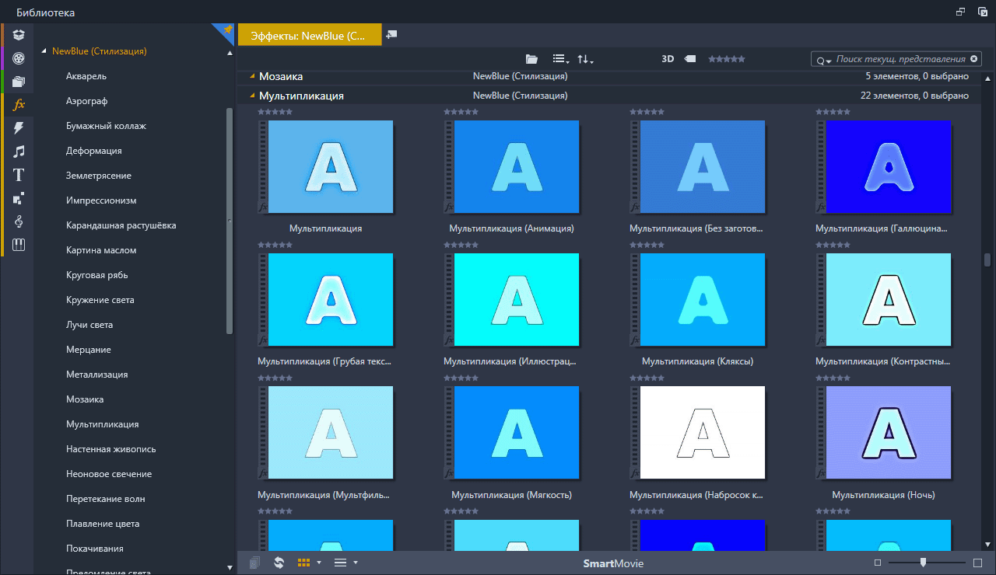The height and width of the screenshot is (575, 996).
Task: Open the Montage templates sidebar icon
Action: click(x=19, y=198)
